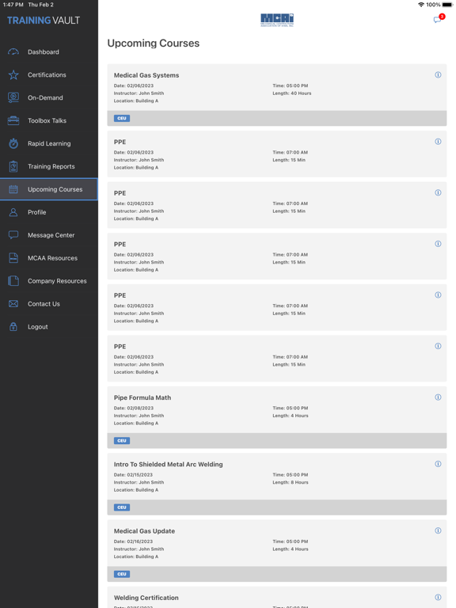Show info for Medical Gas Systems course

[x=438, y=75]
